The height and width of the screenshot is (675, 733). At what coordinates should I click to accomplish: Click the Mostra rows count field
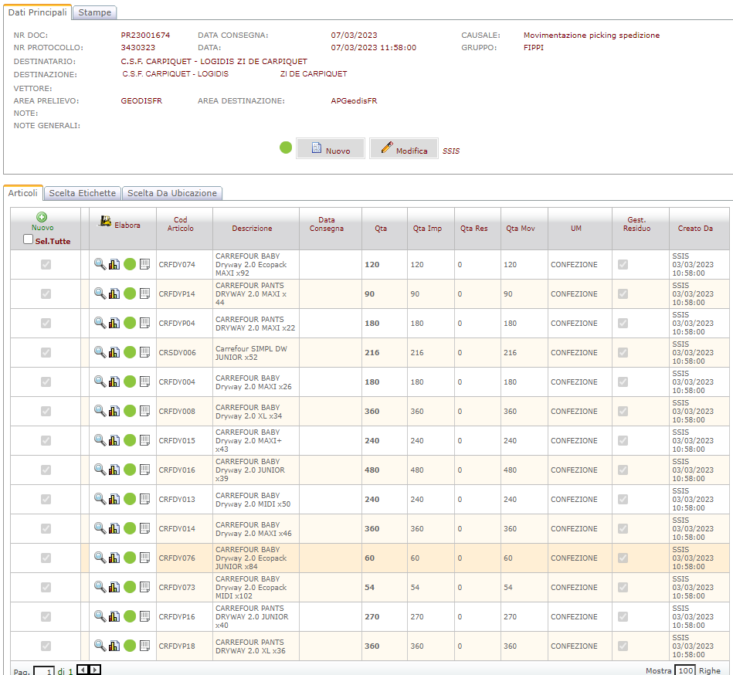coord(685,670)
